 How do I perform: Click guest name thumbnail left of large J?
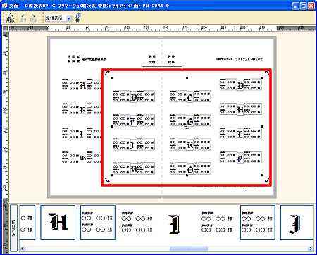coord(258,222)
